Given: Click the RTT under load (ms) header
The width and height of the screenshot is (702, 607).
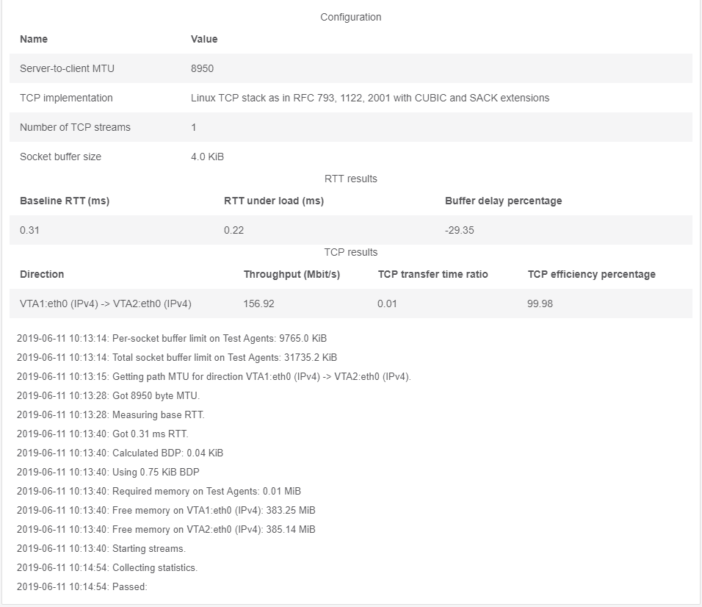Looking at the screenshot, I should 274,201.
